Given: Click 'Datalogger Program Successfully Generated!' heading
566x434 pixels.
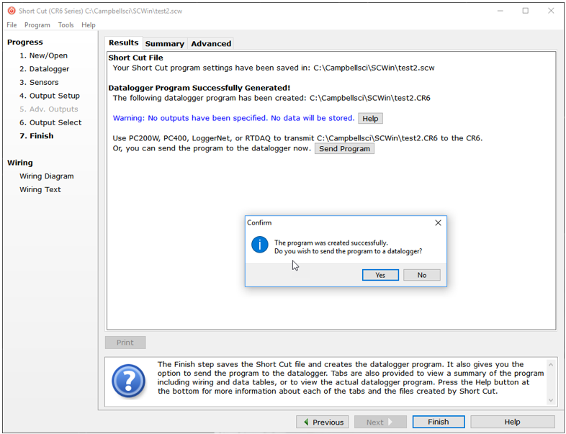Looking at the screenshot, I should pos(199,88).
